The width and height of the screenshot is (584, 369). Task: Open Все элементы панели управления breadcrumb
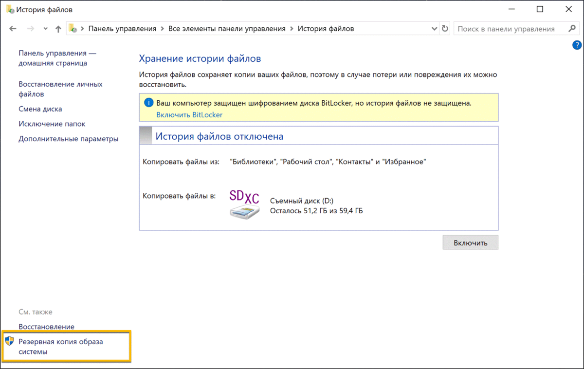[x=227, y=28]
